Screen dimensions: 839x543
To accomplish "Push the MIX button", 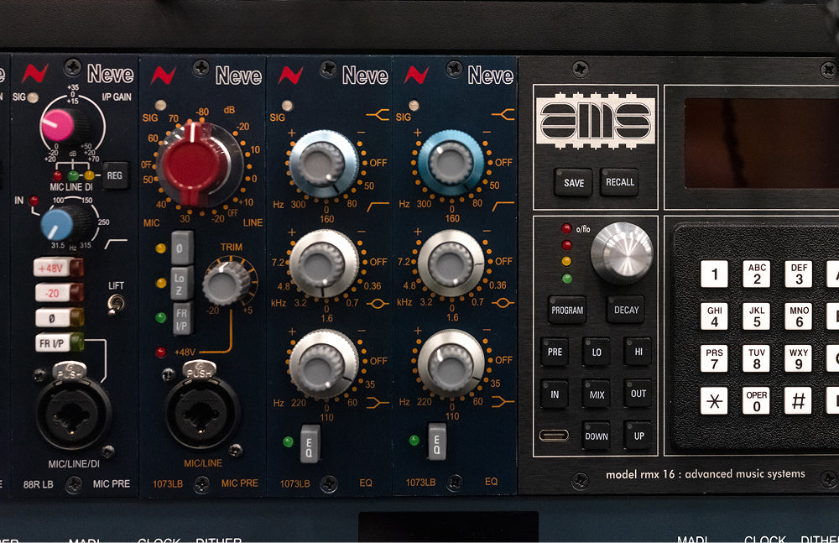I will pyautogui.click(x=596, y=394).
